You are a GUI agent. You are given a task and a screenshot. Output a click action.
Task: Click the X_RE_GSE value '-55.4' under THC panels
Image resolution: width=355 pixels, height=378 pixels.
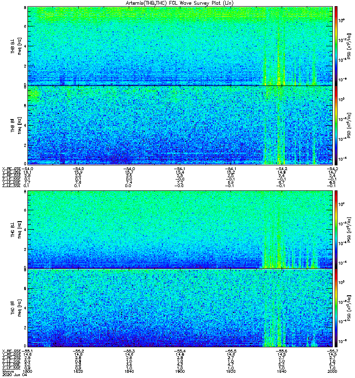179,351
